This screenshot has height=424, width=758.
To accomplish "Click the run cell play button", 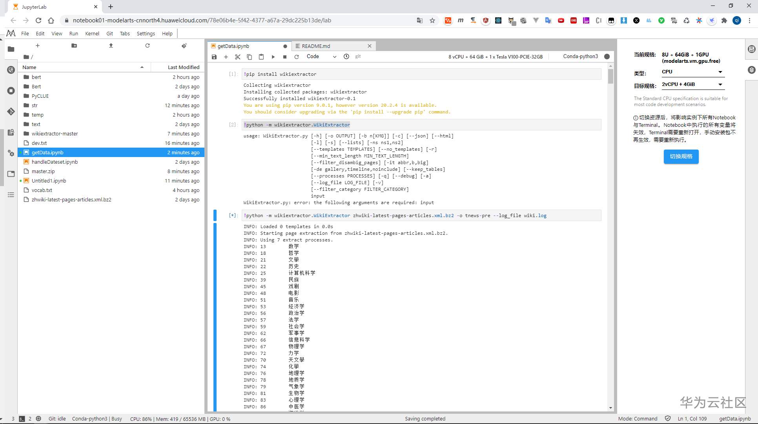I will 273,57.
